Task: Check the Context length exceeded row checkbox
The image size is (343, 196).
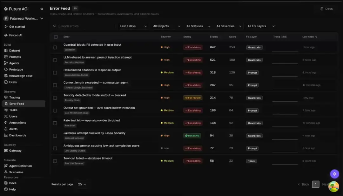Action: pos(55,85)
